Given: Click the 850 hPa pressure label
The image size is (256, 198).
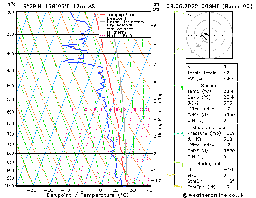Looking at the screenshot, I should (x=11, y=162).
